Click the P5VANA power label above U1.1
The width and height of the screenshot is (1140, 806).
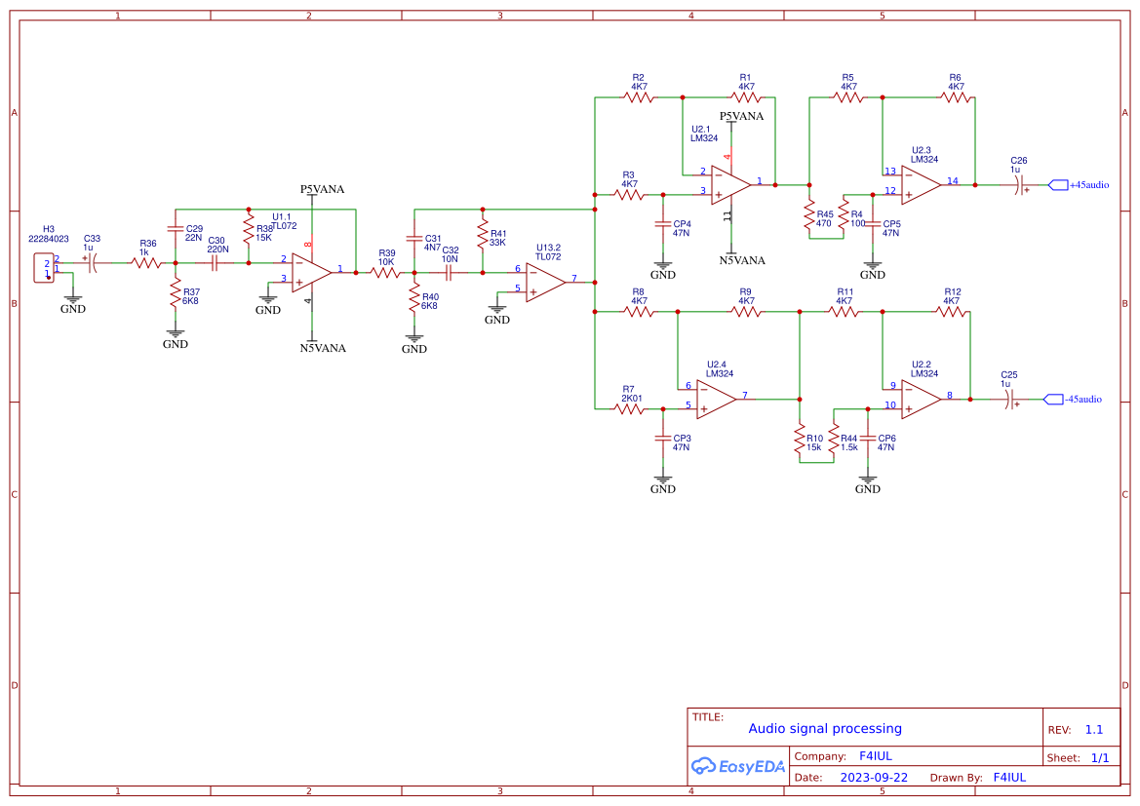point(322,189)
